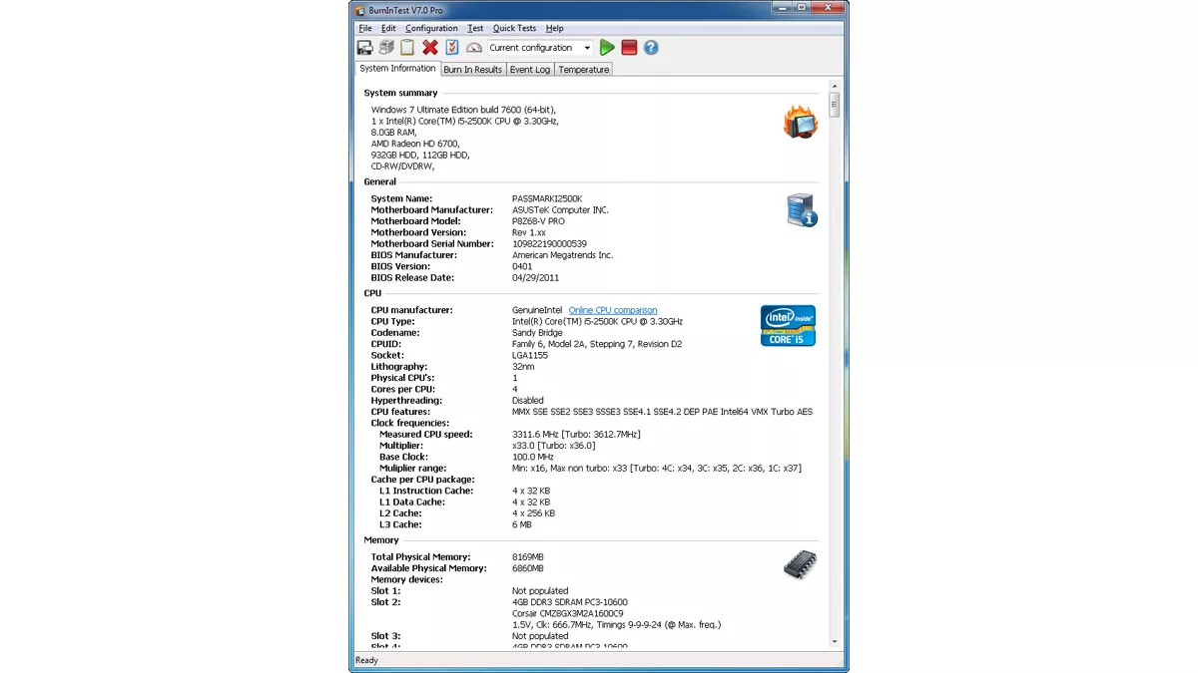1198x673 pixels.
Task: Click the Intel Core i5 badge
Action: [788, 326]
